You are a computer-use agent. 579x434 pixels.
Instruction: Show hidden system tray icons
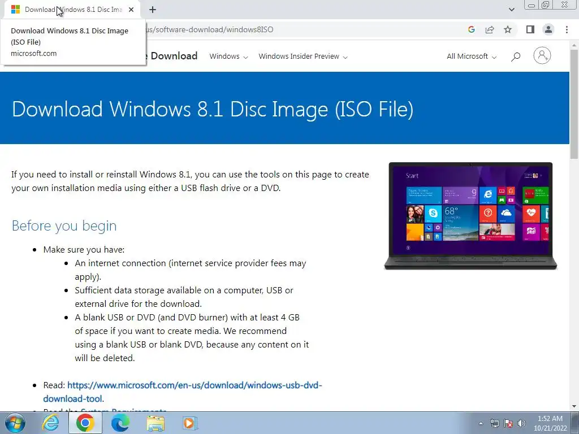tap(481, 423)
